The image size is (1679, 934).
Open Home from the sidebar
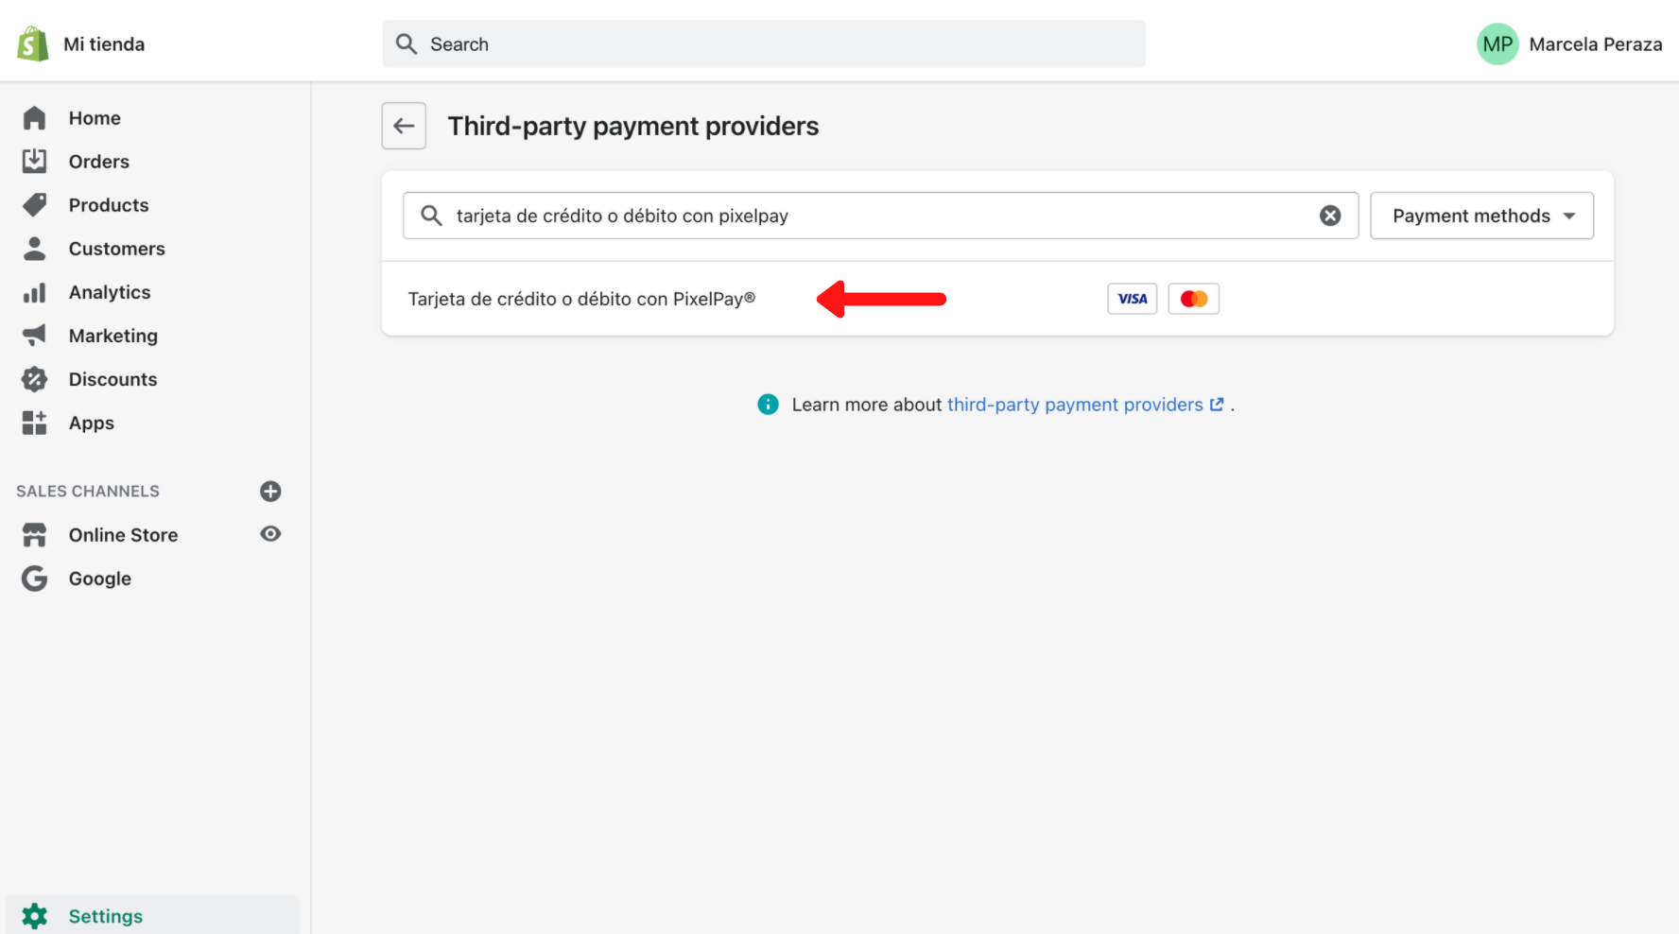tap(95, 118)
